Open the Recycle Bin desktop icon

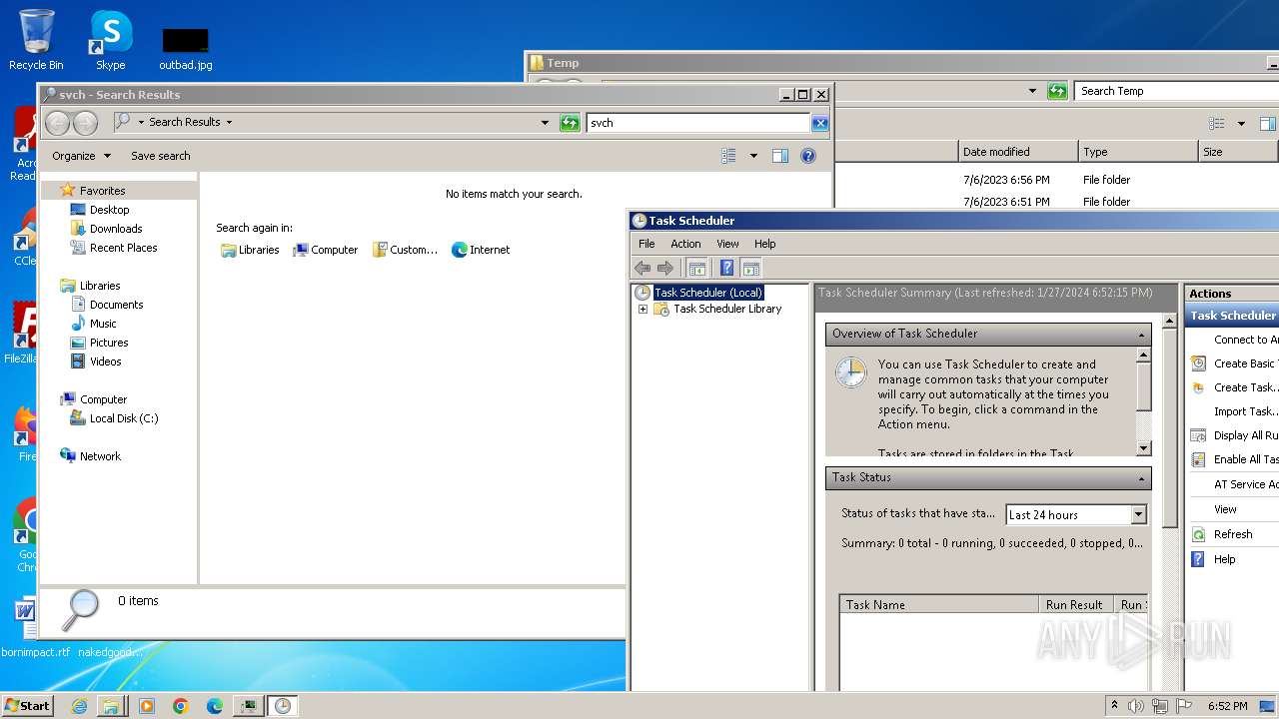36,40
